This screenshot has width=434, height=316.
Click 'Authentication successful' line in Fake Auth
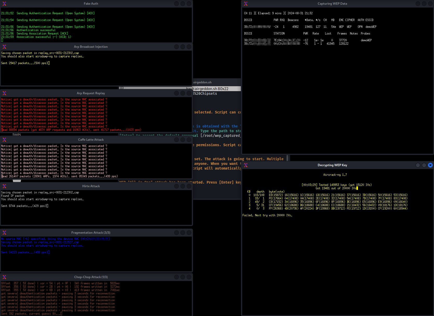click(x=28, y=30)
